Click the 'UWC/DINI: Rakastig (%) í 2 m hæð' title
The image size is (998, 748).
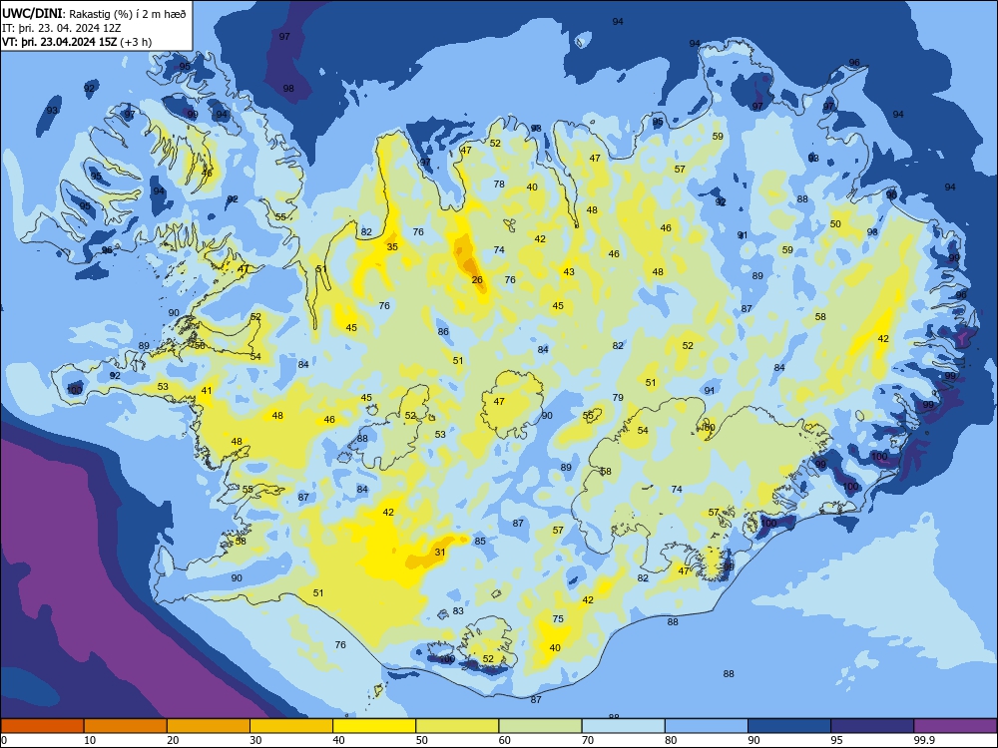coord(94,13)
